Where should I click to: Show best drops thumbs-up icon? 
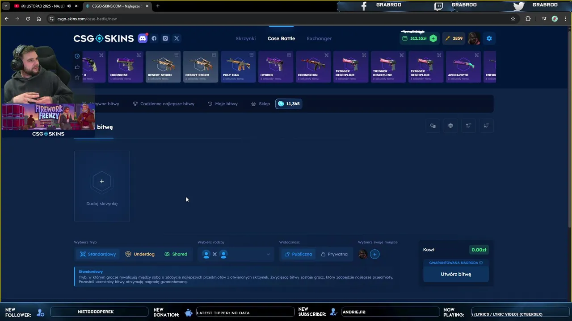tap(77, 67)
